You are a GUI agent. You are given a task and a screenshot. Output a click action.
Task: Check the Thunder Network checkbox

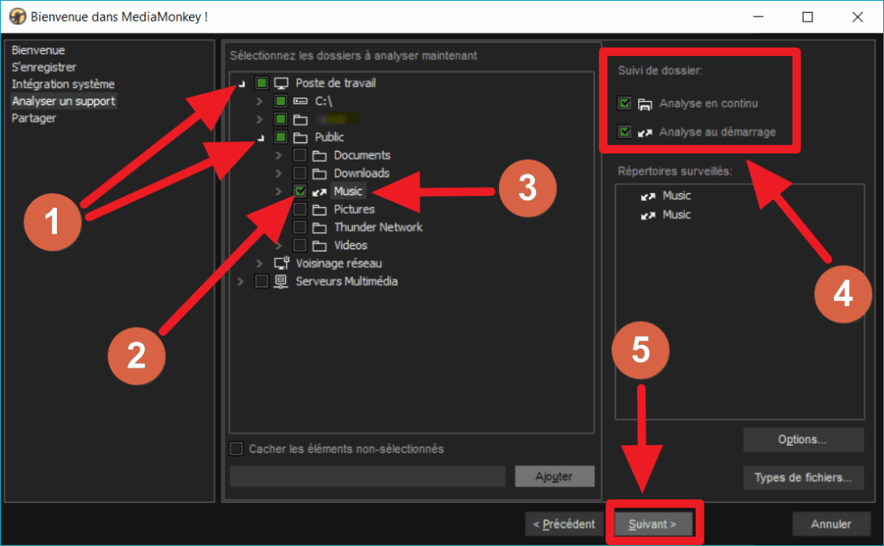[300, 227]
